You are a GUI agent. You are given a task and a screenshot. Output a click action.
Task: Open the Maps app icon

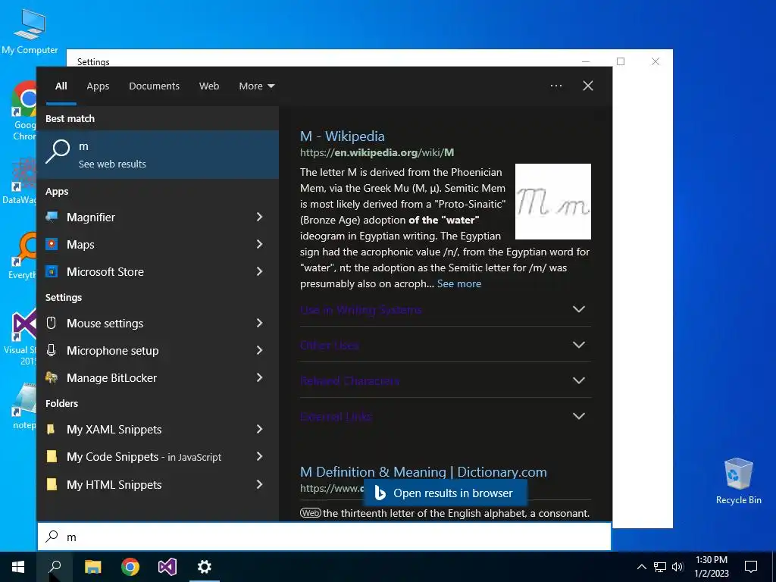(52, 244)
